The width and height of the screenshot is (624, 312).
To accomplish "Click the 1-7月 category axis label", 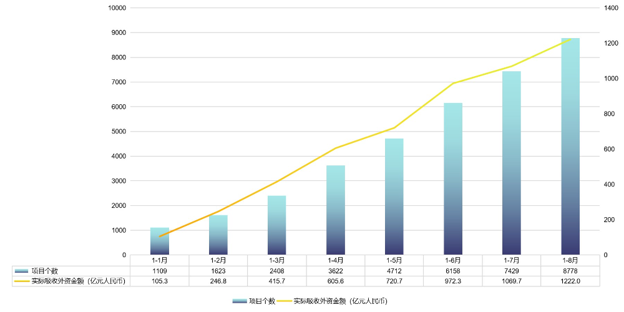I will [x=512, y=260].
